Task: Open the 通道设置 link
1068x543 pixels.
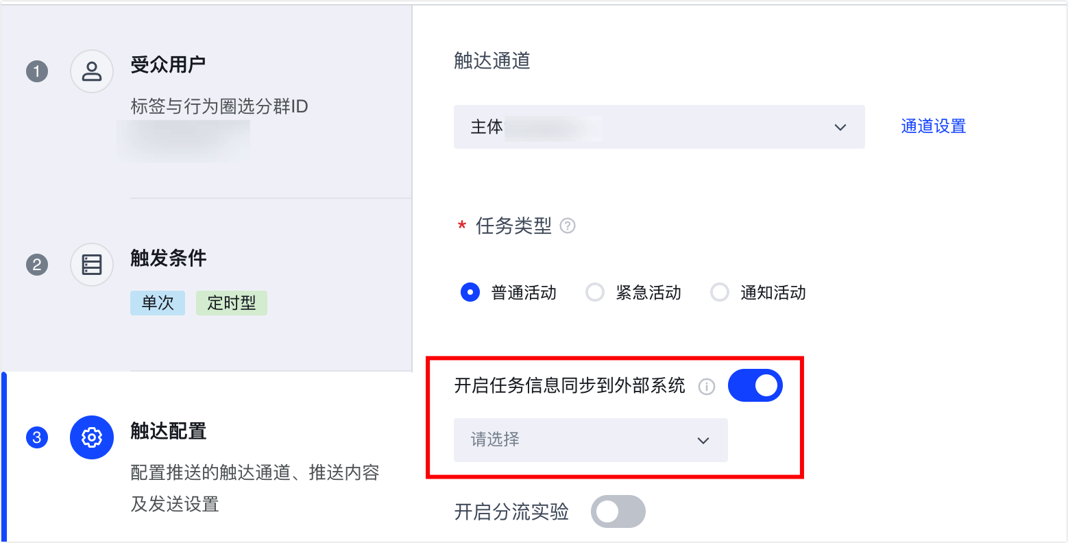Action: (933, 127)
